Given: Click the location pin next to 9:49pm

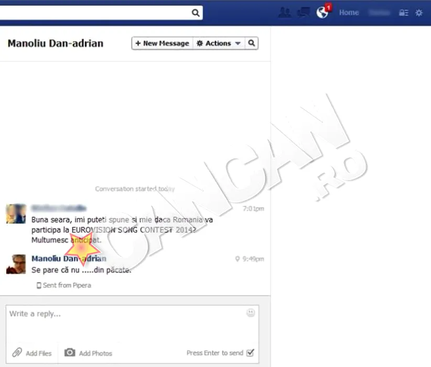Looking at the screenshot, I should coord(238,259).
